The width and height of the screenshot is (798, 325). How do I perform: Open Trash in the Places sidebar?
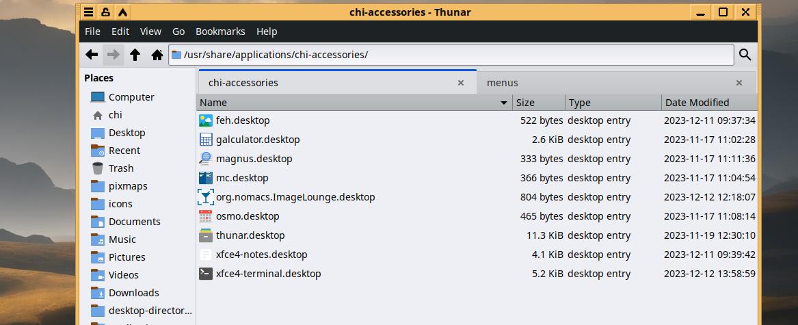(x=121, y=168)
